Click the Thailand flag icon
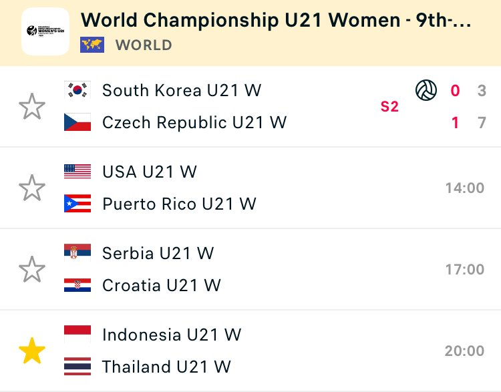The height and width of the screenshot is (392, 501). [77, 366]
